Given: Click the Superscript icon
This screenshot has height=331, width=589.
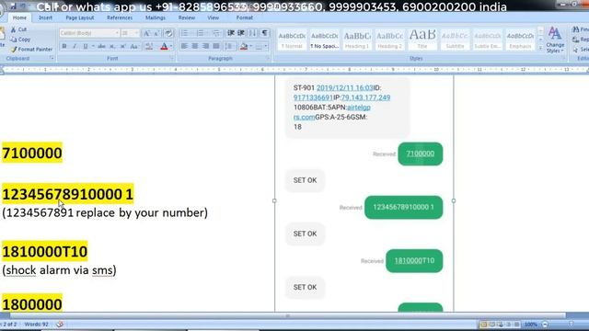Looking at the screenshot, I should [122, 46].
